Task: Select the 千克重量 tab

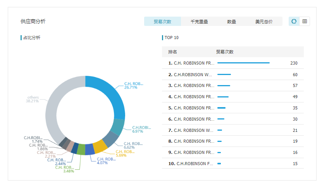Action: tap(199, 22)
